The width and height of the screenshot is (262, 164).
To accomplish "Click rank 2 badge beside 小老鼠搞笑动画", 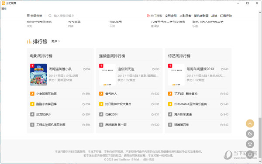I will point(32,94).
